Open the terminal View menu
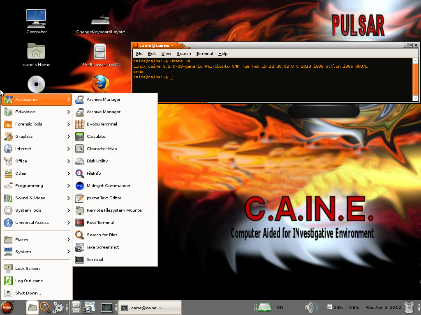Screen dimensions: 421x315 click(x=166, y=54)
